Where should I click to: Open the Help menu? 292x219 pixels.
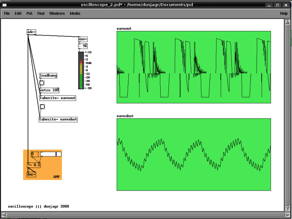284,13
